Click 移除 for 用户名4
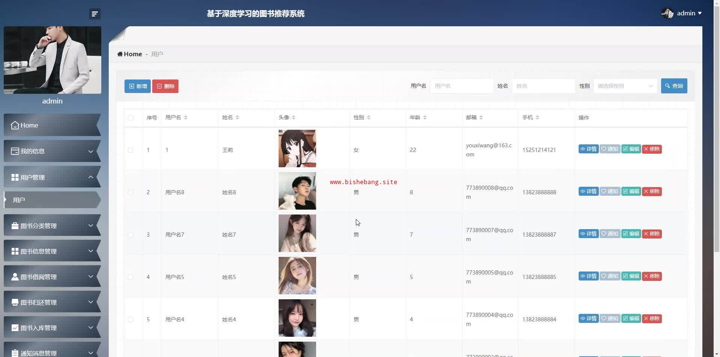 coord(652,319)
